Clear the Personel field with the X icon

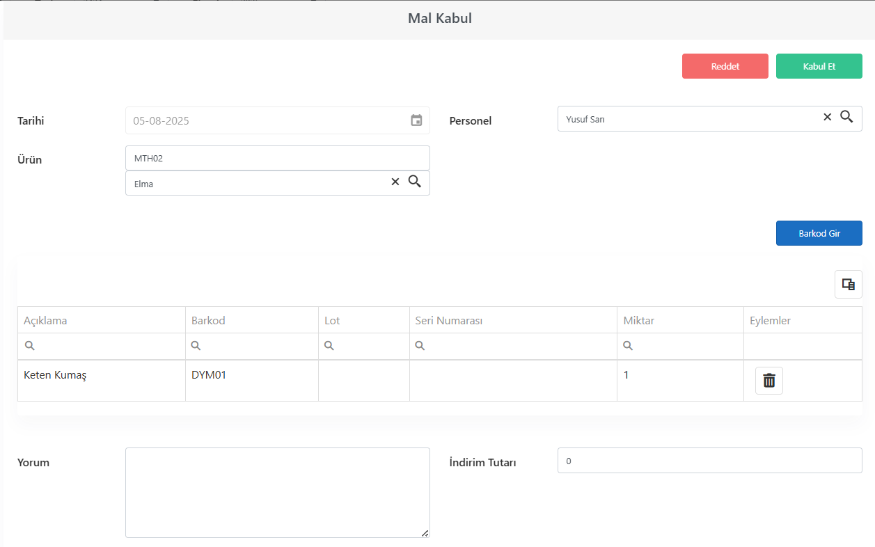(828, 117)
